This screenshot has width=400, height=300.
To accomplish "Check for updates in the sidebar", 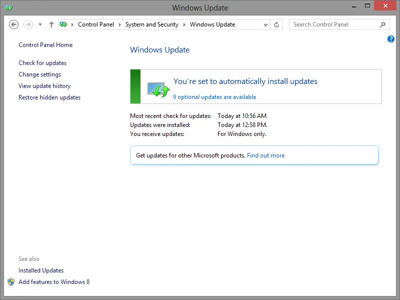I will click(42, 63).
